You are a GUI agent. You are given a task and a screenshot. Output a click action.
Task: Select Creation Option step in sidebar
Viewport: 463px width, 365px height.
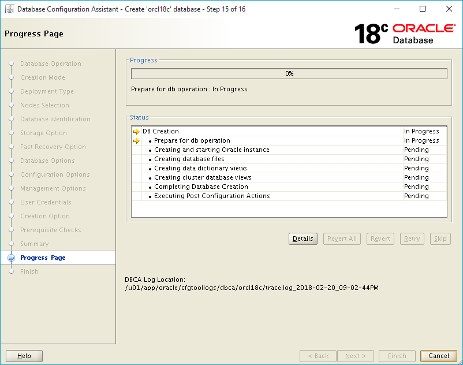(x=45, y=217)
